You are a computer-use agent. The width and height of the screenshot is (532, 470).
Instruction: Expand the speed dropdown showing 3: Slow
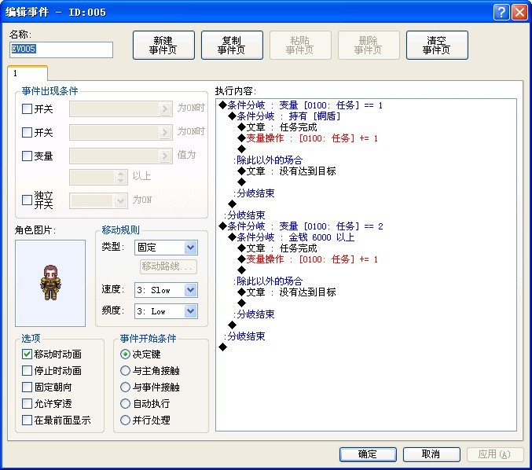[166, 290]
